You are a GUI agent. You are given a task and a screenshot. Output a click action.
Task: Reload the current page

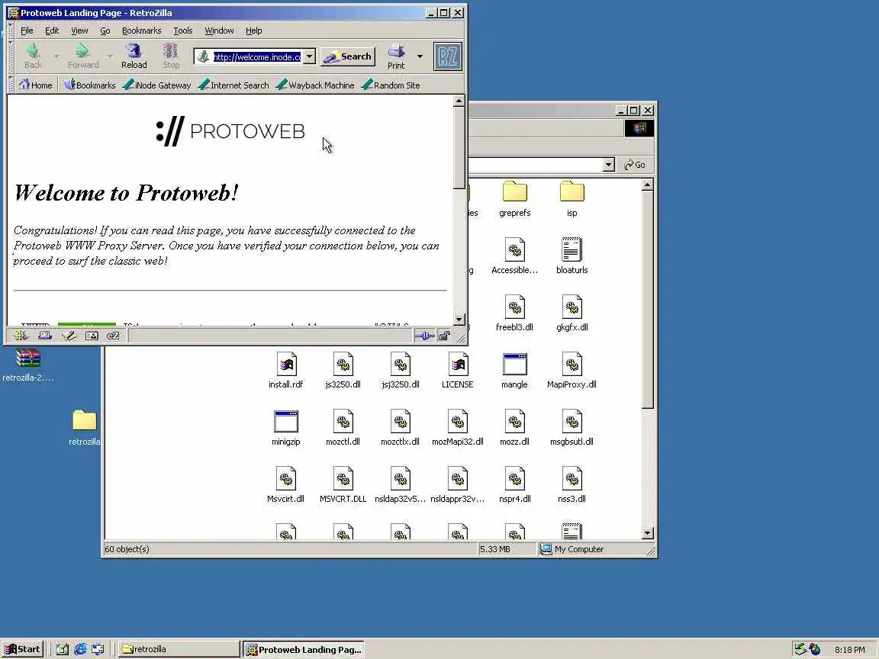[134, 56]
